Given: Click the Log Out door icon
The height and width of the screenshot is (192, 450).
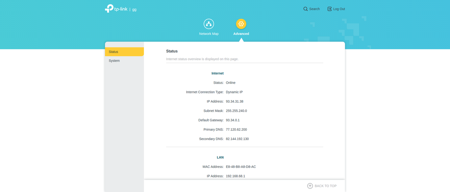Looking at the screenshot, I should pos(329,9).
